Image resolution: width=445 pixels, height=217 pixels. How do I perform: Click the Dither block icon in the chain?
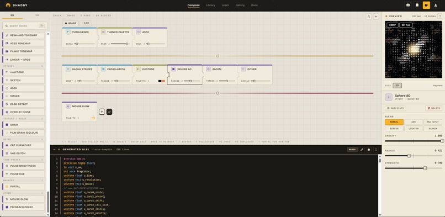click(243, 69)
